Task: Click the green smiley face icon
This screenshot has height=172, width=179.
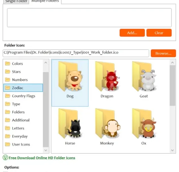Action: pos(5,158)
